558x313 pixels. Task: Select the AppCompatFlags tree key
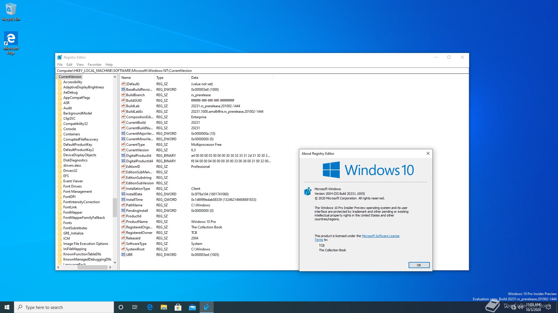click(x=77, y=98)
